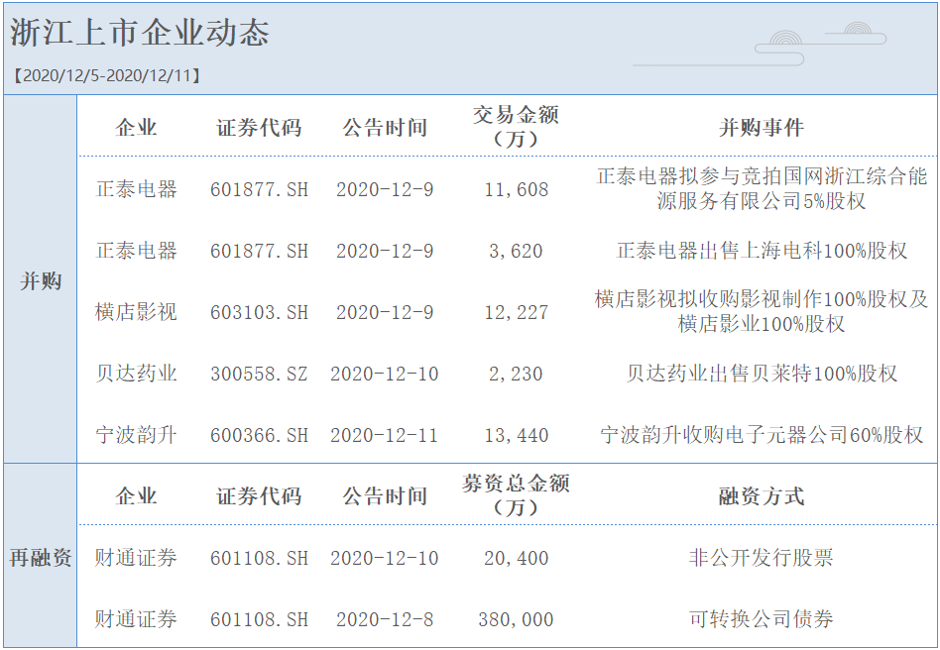
Task: Select the amount 380,000
Action: pyautogui.click(x=517, y=619)
